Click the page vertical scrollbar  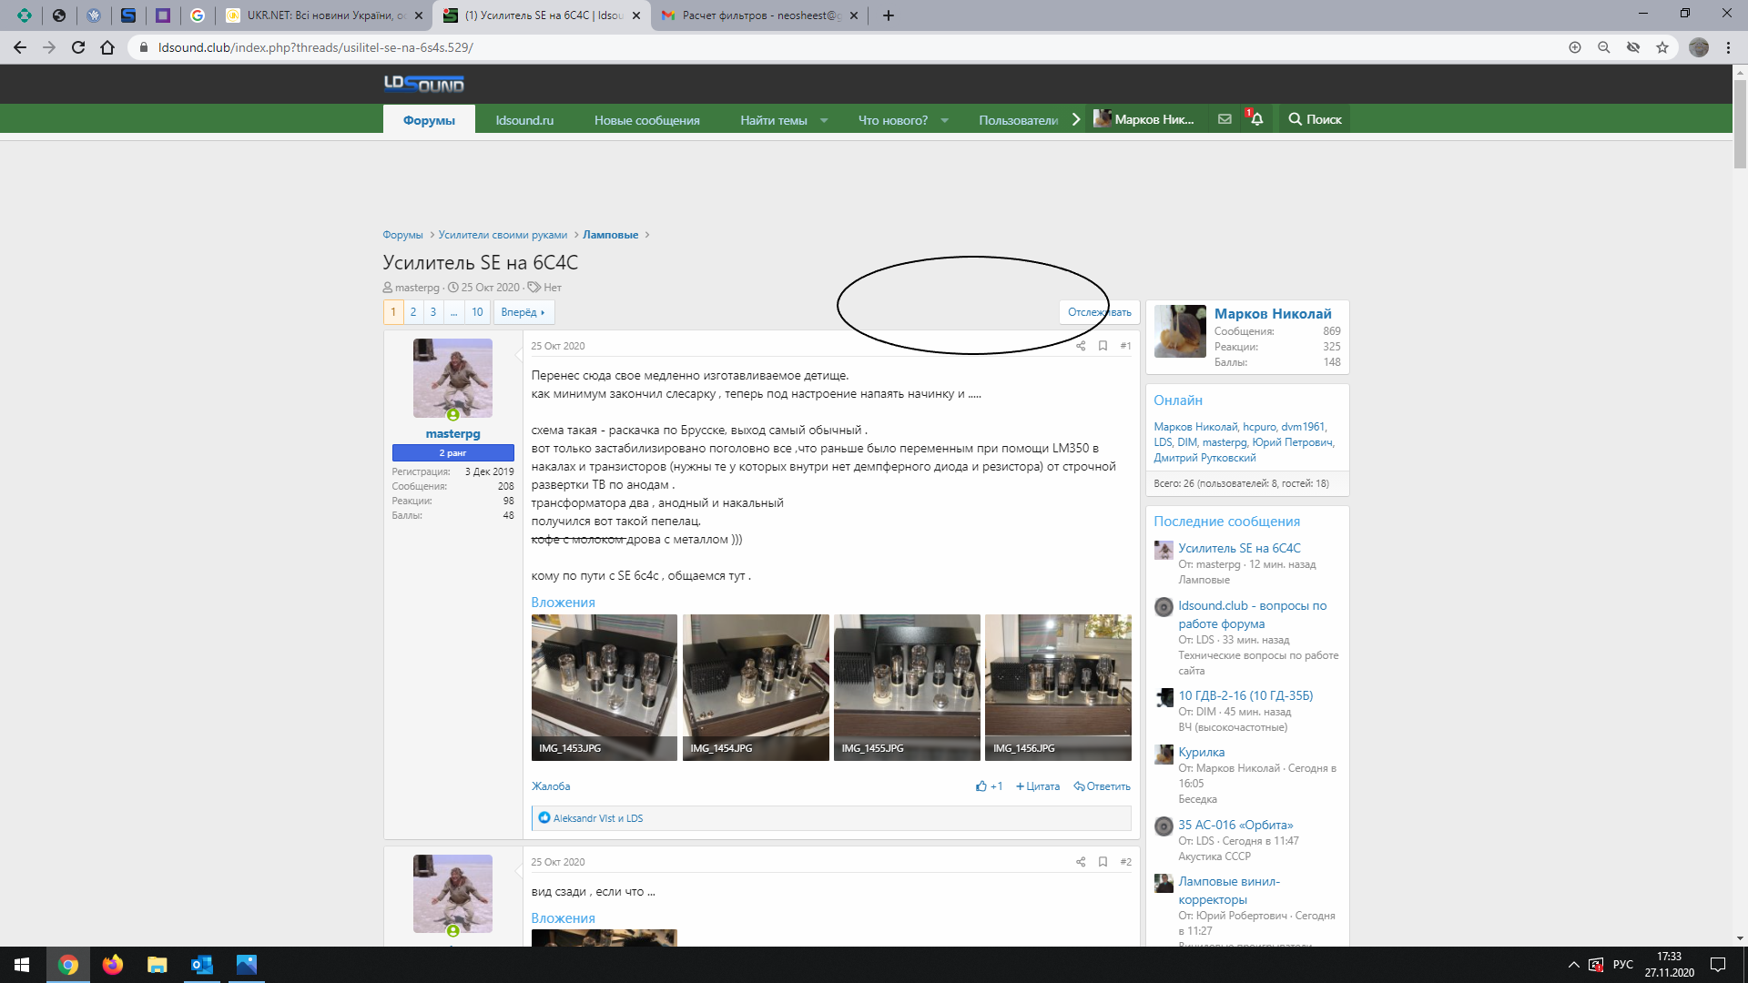click(1740, 124)
